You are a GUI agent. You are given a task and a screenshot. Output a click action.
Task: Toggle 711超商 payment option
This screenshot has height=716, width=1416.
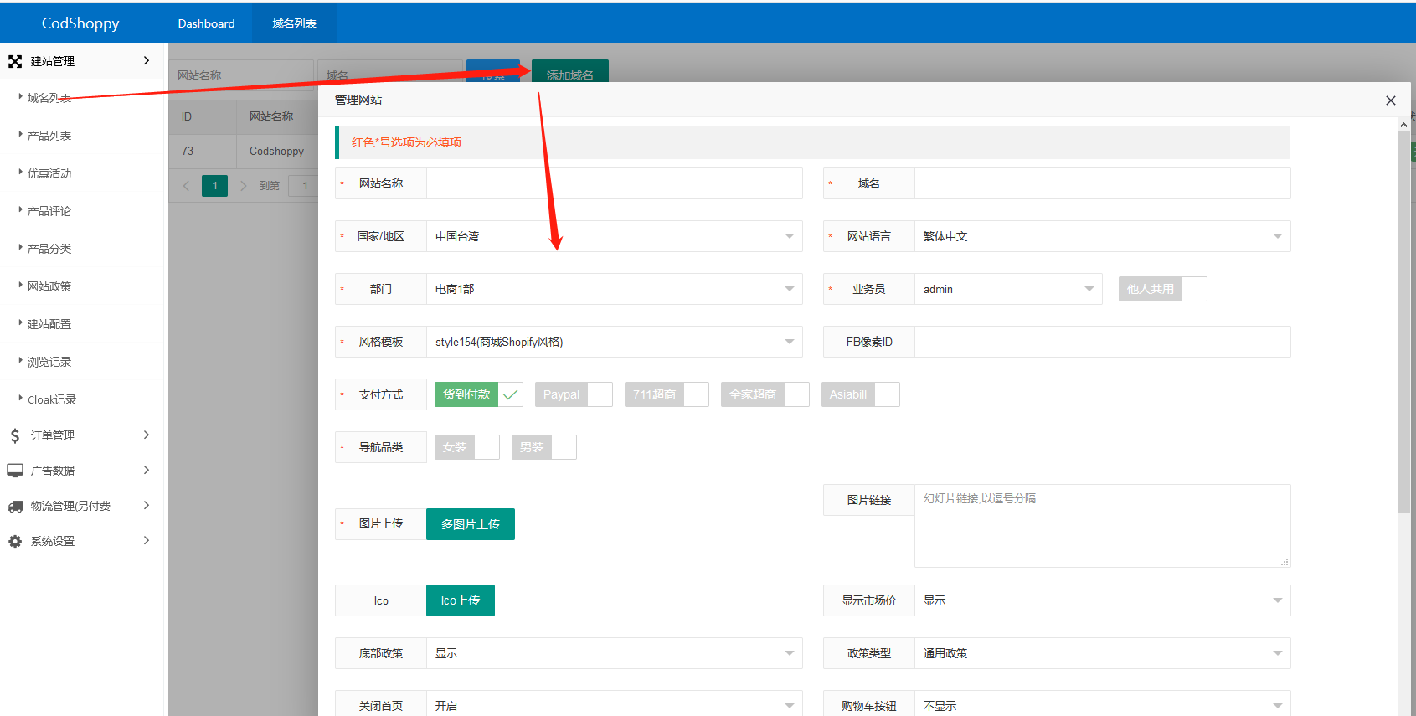coord(667,394)
